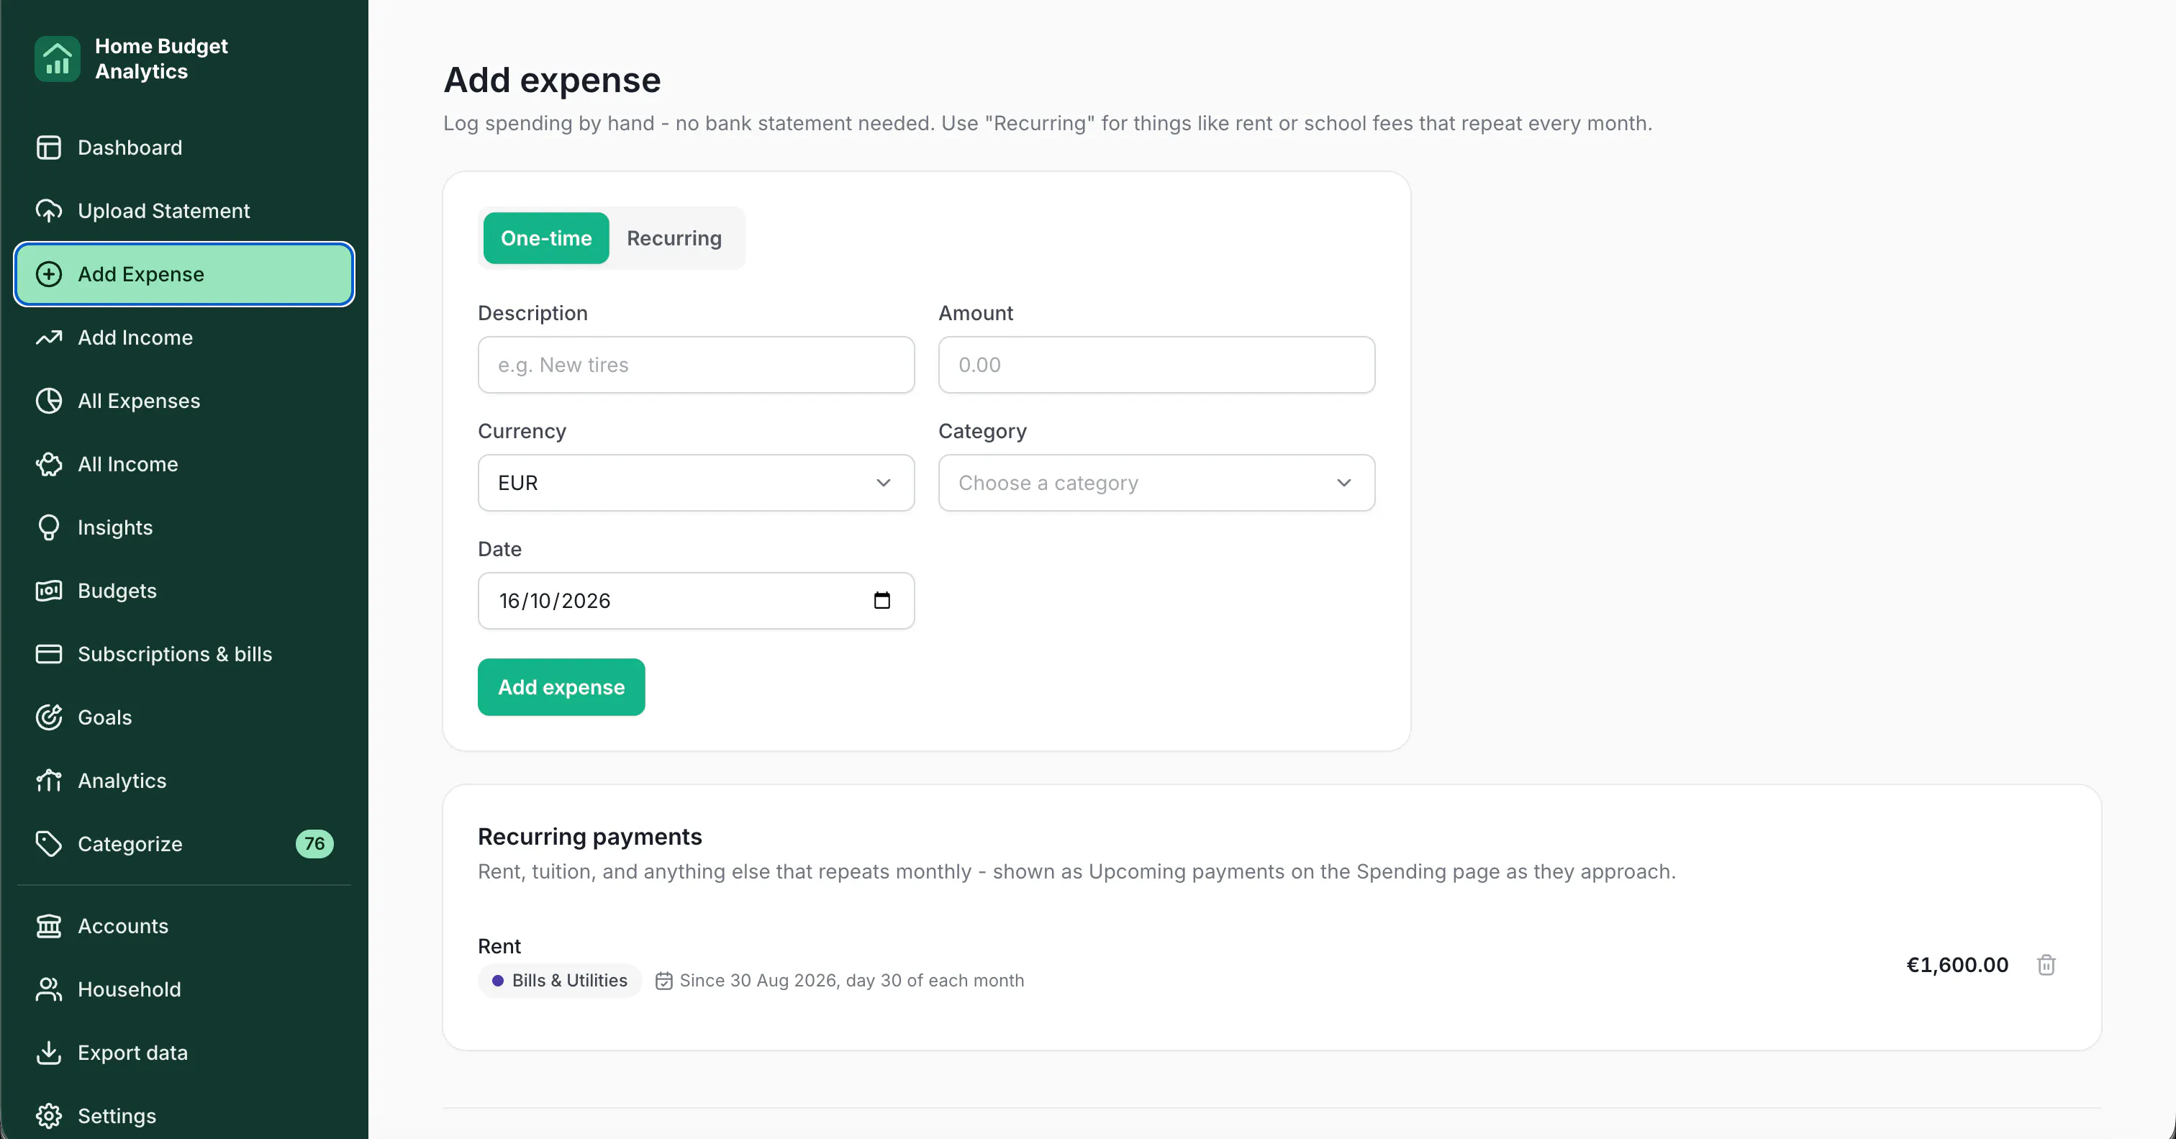Switch to the One-time tab
The height and width of the screenshot is (1139, 2176).
[545, 238]
